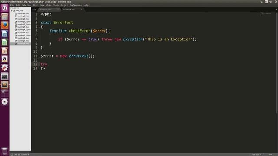Open the PHP syntax selector in status bar
This screenshot has height=156, width=278.
tap(270, 155)
